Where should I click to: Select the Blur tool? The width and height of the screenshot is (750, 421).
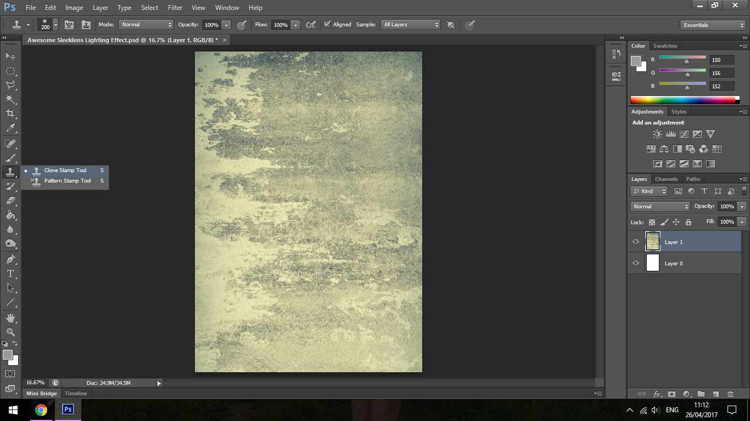[10, 229]
